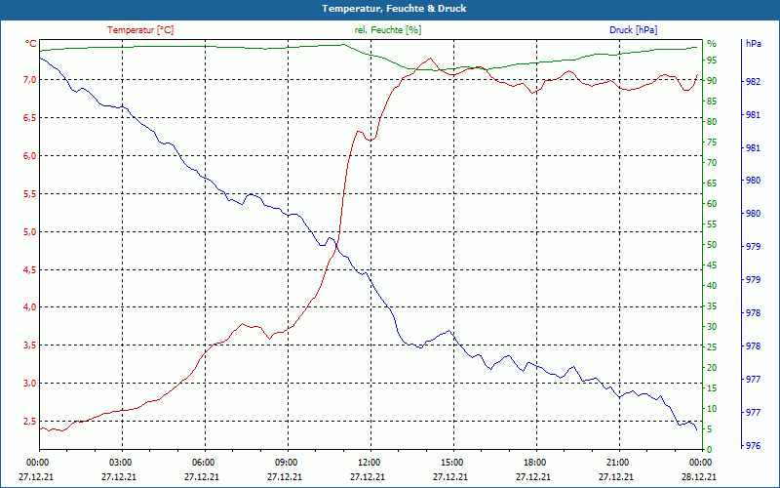Click the 6,0 temperature axis tick label
Image resolution: width=780 pixels, height=488 pixels.
(x=30, y=155)
